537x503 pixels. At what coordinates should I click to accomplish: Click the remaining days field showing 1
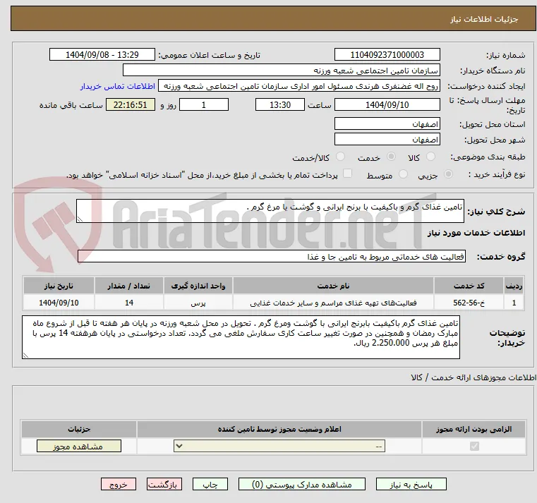click(x=204, y=104)
